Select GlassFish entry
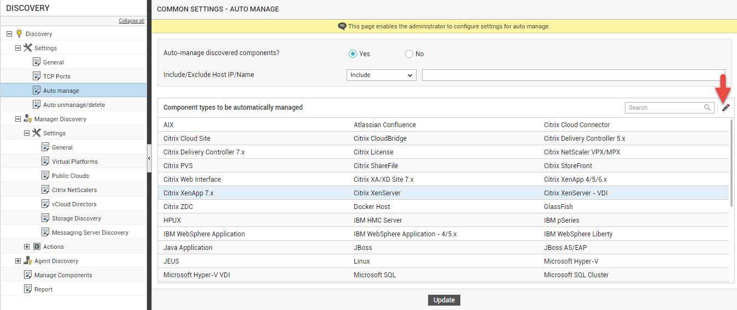The width and height of the screenshot is (737, 310). click(x=559, y=207)
